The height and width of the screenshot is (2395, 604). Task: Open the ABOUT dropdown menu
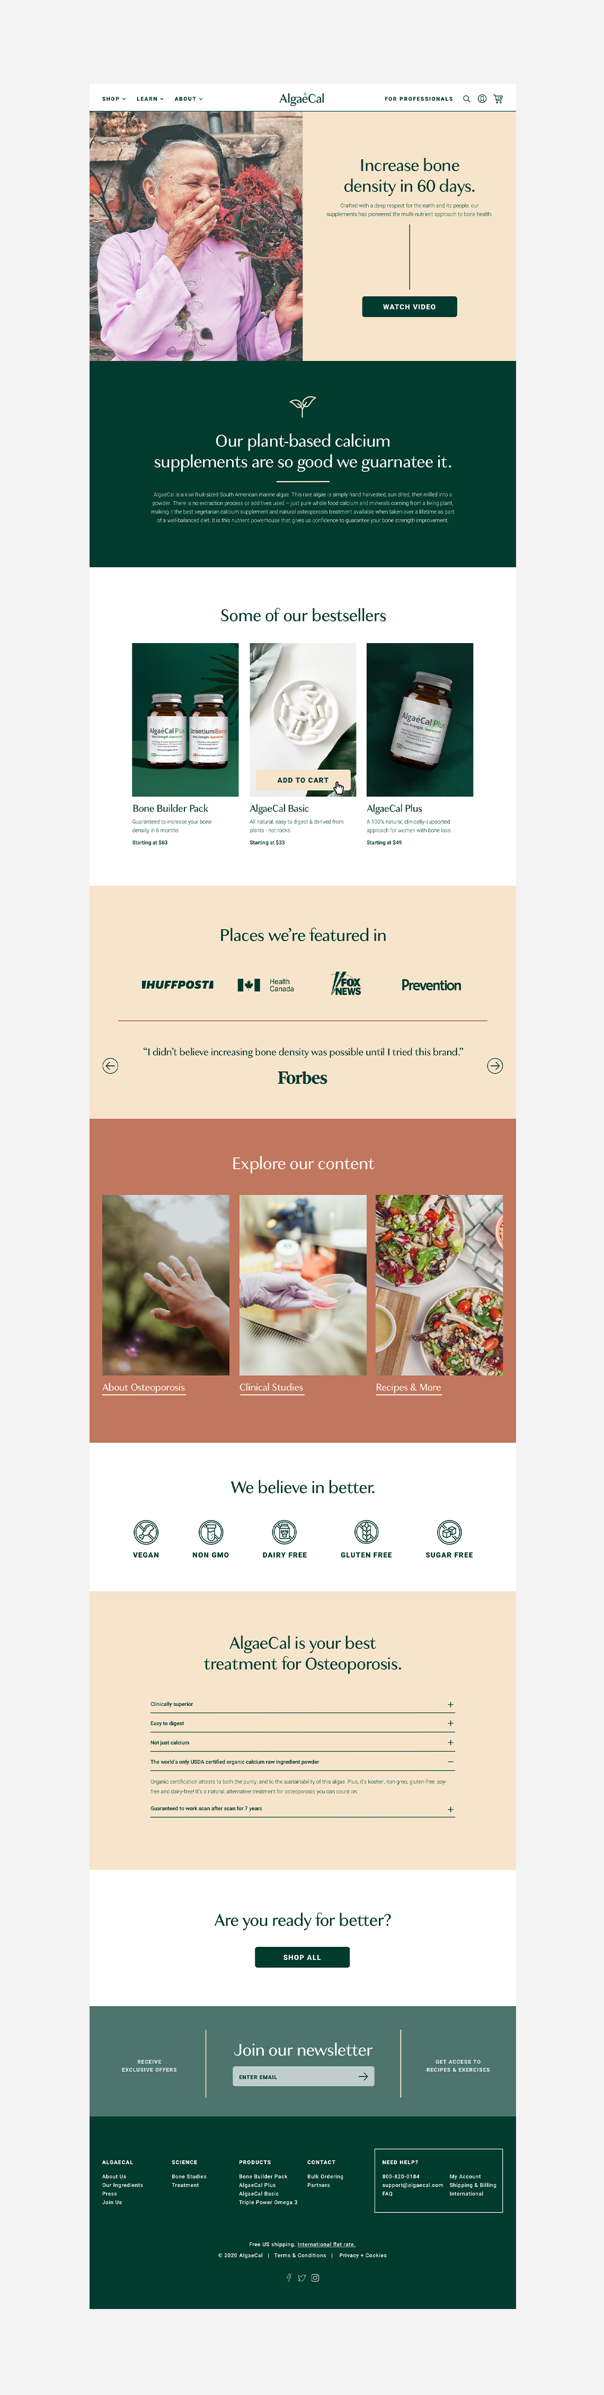(188, 99)
